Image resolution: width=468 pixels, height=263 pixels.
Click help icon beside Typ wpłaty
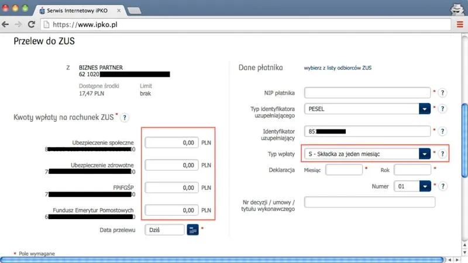pyautogui.click(x=443, y=154)
